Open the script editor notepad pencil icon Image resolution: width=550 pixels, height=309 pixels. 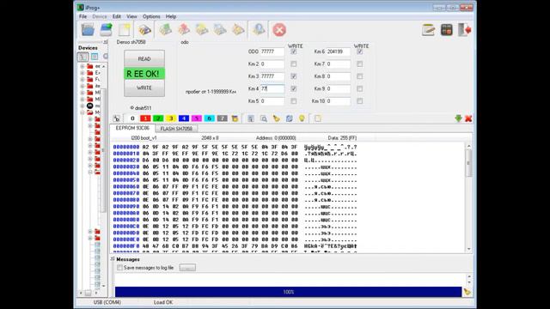tap(428, 30)
